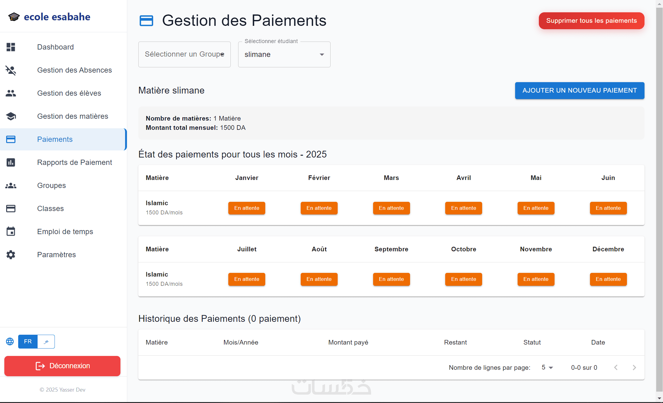The width and height of the screenshot is (663, 403).
Task: Open the rows per page dropdown
Action: point(547,368)
